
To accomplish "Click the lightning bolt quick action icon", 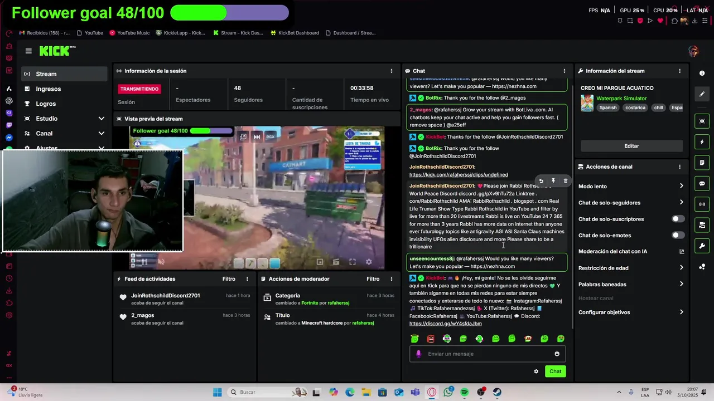I will (x=702, y=142).
